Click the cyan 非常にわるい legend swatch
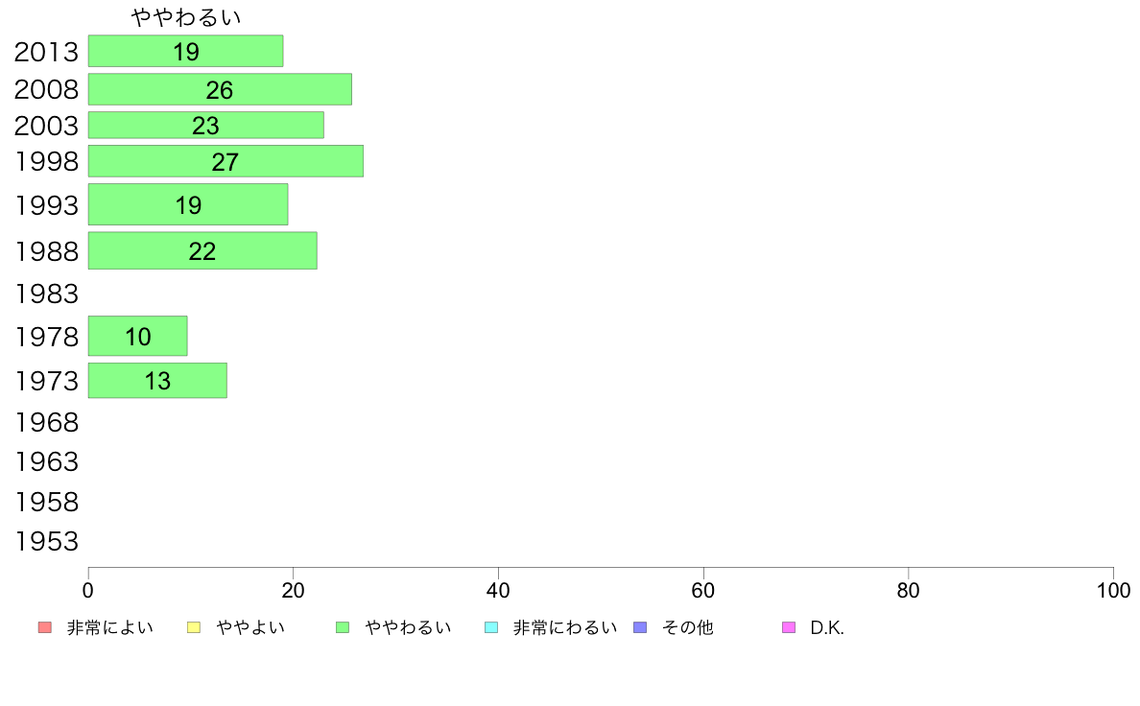Screen dimensions: 1140x706 pos(491,627)
